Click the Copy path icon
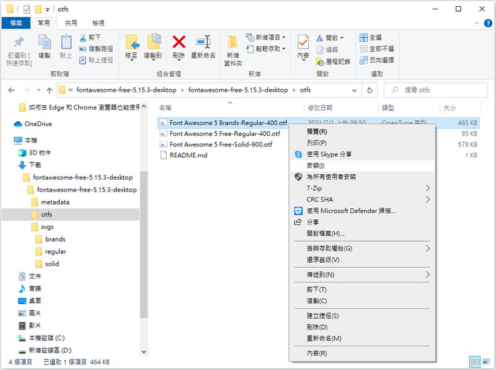 pyautogui.click(x=82, y=49)
